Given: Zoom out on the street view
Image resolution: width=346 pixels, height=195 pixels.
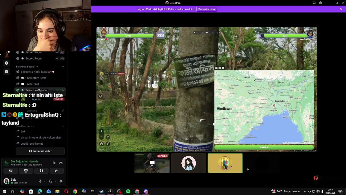Looking at the screenshot, I should click(101, 137).
